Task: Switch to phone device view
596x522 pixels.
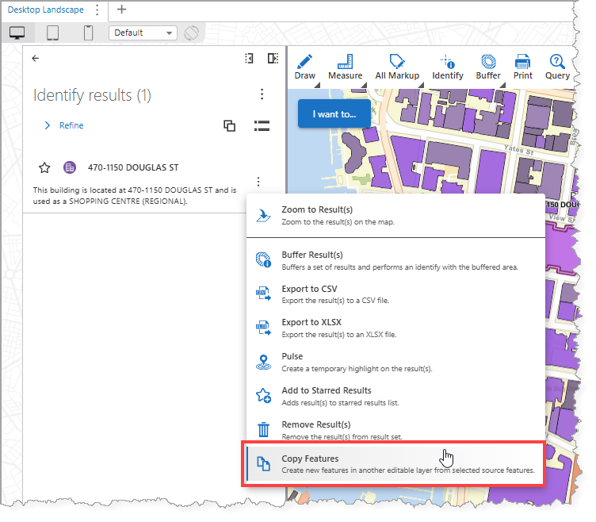Action: [88, 33]
